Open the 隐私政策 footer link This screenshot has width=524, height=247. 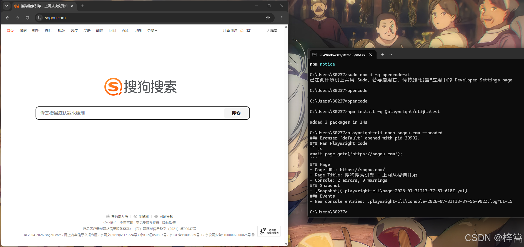pyautogui.click(x=169, y=223)
